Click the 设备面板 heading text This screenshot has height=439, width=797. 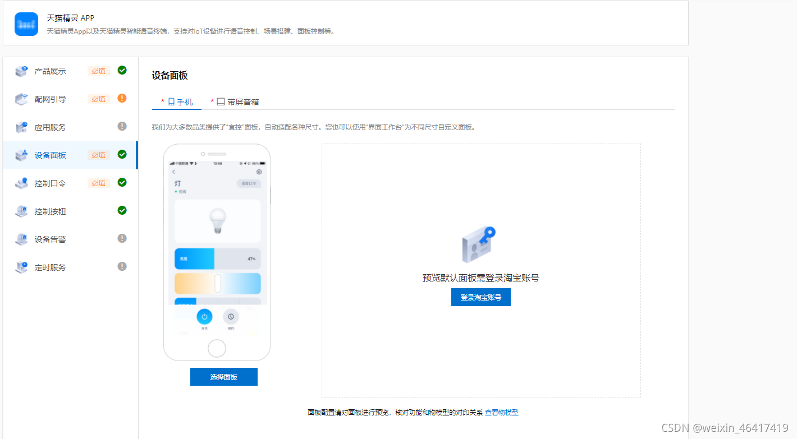pyautogui.click(x=170, y=76)
